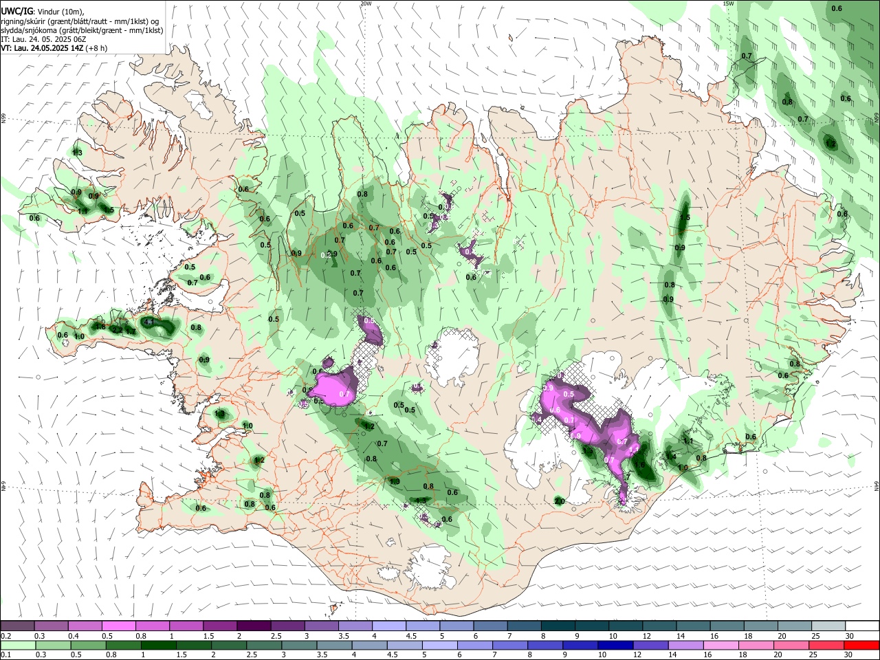Choose the bright red 30 swatch, lower scale
This screenshot has height=660, width=880.
861,645
